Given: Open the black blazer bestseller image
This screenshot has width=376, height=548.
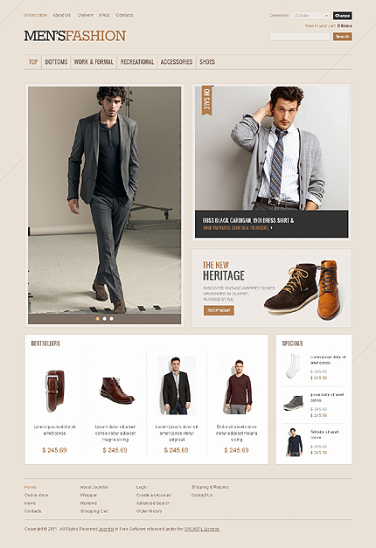Looking at the screenshot, I should pyautogui.click(x=177, y=385).
